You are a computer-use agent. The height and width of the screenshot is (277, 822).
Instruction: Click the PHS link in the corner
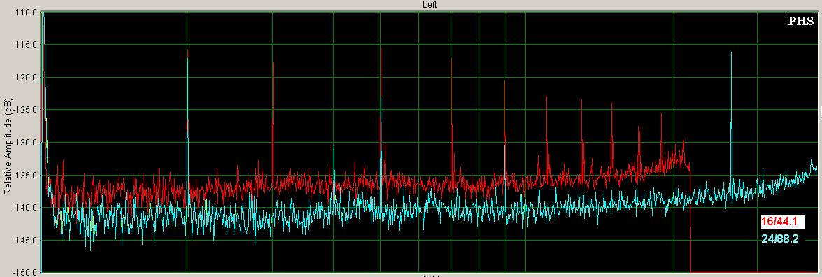(x=801, y=21)
